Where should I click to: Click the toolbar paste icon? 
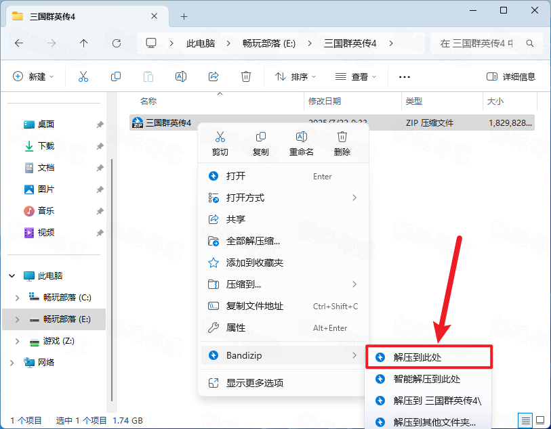(x=148, y=76)
